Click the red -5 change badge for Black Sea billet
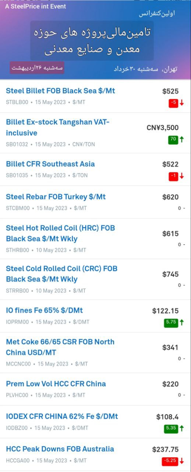Image resolution: width=191 pixels, height=472 pixels. [173, 103]
